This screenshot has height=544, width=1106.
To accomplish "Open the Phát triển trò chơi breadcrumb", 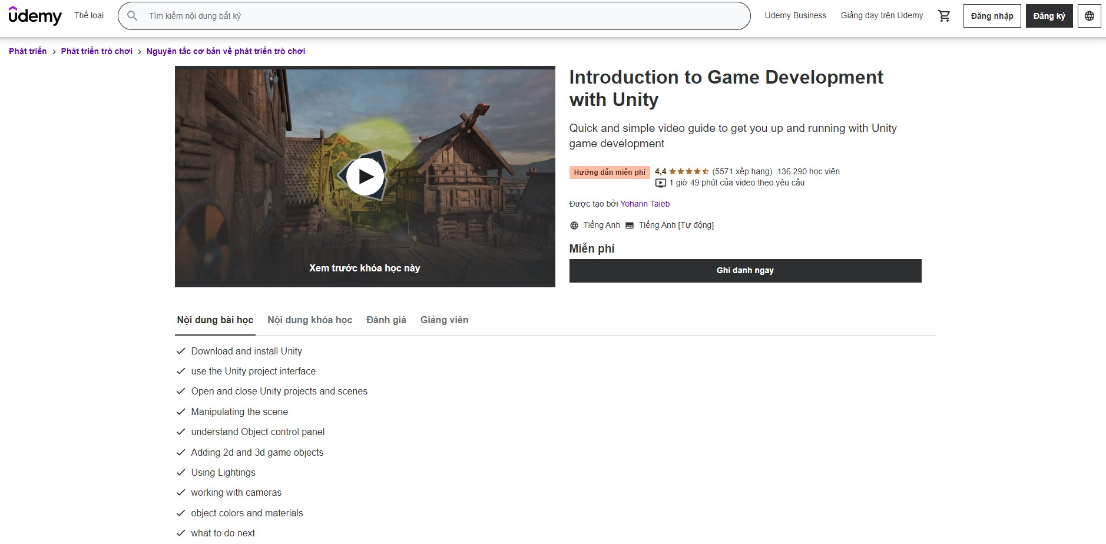I will tap(97, 51).
